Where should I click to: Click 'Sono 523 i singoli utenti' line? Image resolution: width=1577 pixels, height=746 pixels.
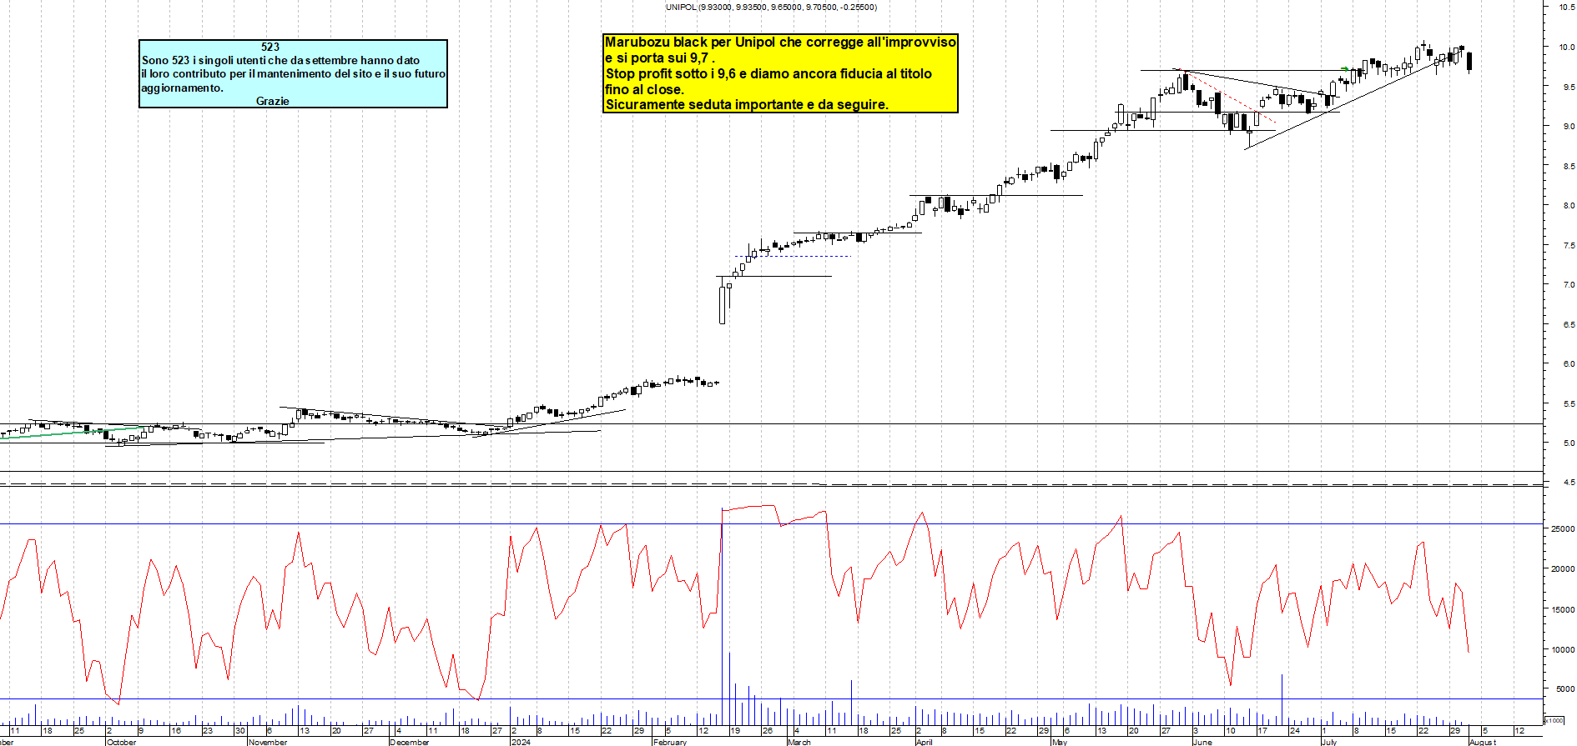280,60
